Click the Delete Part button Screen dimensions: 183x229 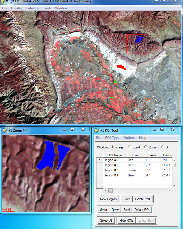[x=143, y=199]
